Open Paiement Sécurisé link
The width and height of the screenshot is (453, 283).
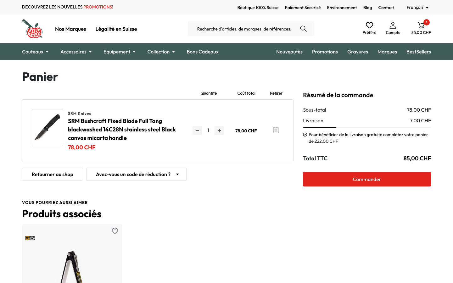[x=303, y=8]
